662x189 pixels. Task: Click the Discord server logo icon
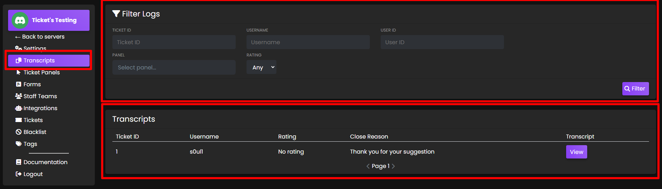20,21
